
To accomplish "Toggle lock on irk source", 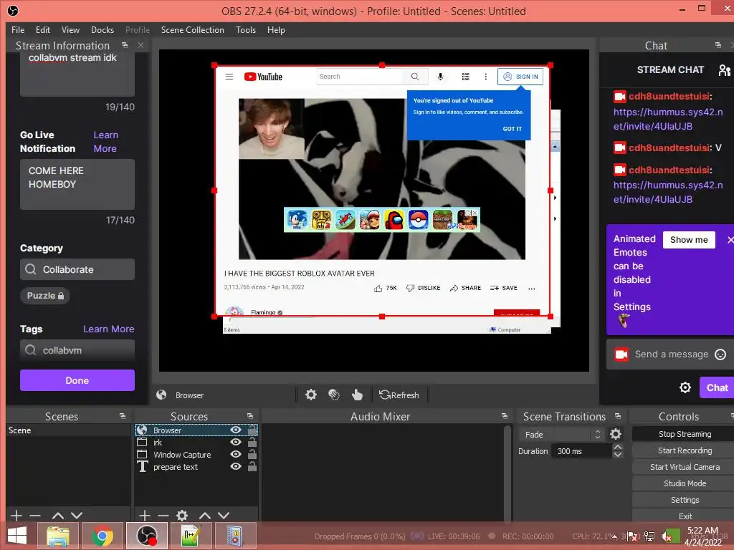I will click(x=252, y=441).
